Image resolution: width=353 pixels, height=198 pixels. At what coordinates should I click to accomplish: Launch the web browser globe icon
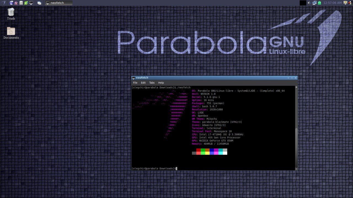11,3
